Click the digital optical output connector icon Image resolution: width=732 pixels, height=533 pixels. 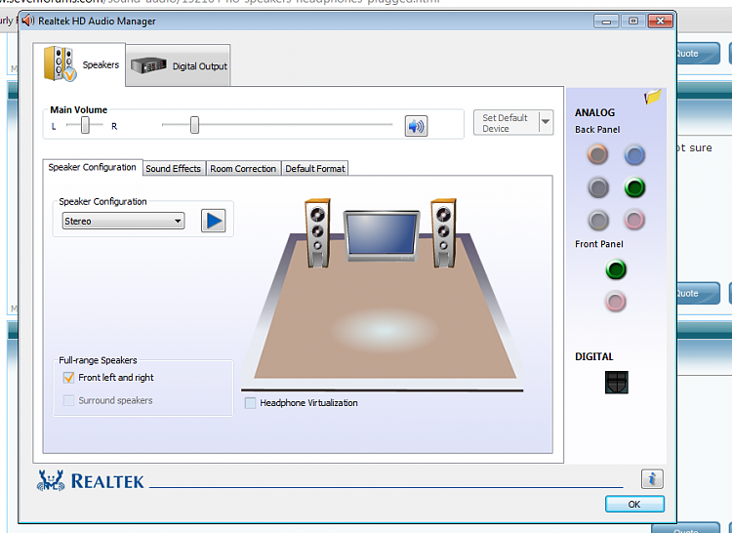point(616,383)
